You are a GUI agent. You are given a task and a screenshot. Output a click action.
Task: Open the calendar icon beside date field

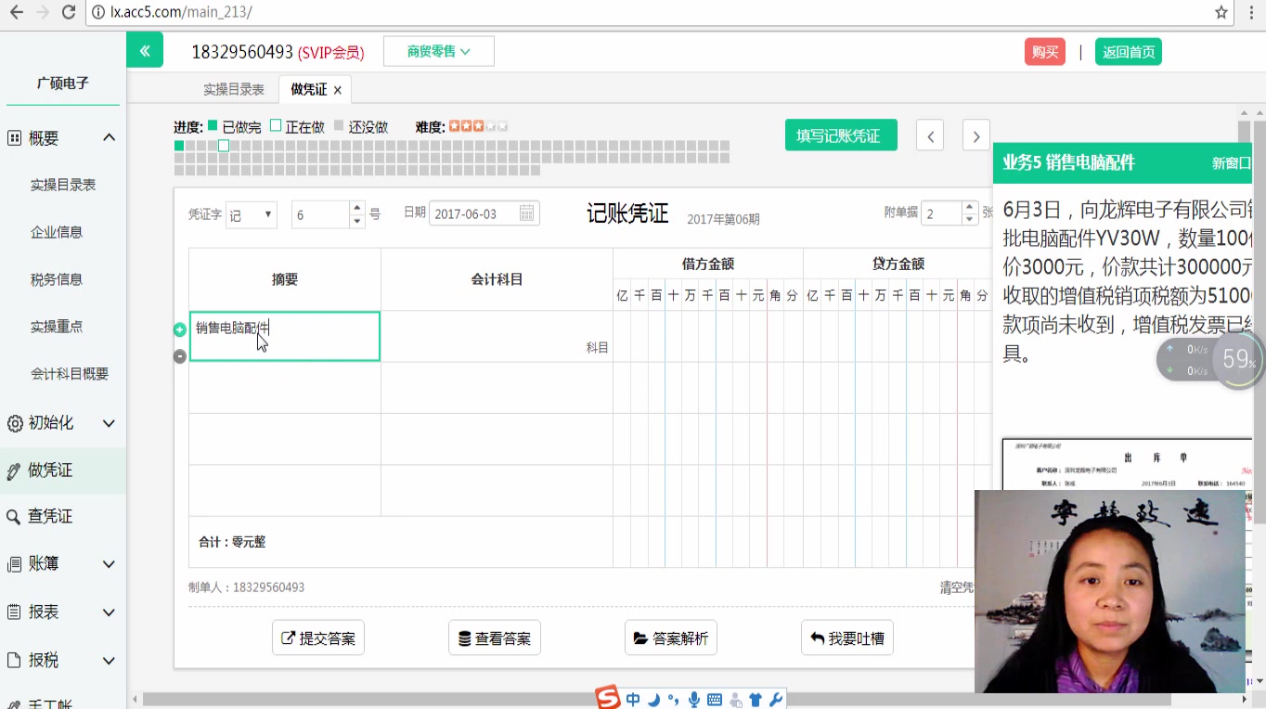pos(526,213)
